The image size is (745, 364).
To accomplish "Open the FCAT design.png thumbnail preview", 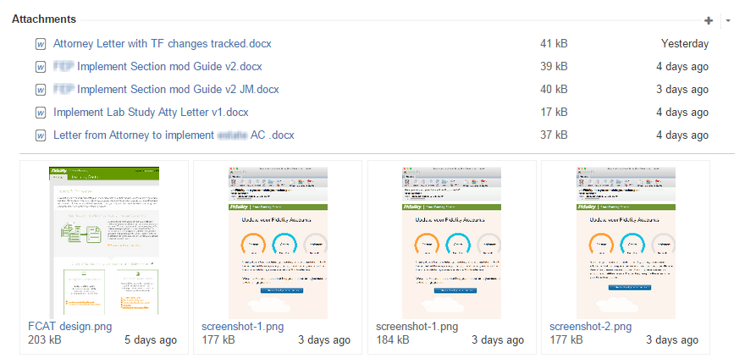I will pyautogui.click(x=104, y=241).
